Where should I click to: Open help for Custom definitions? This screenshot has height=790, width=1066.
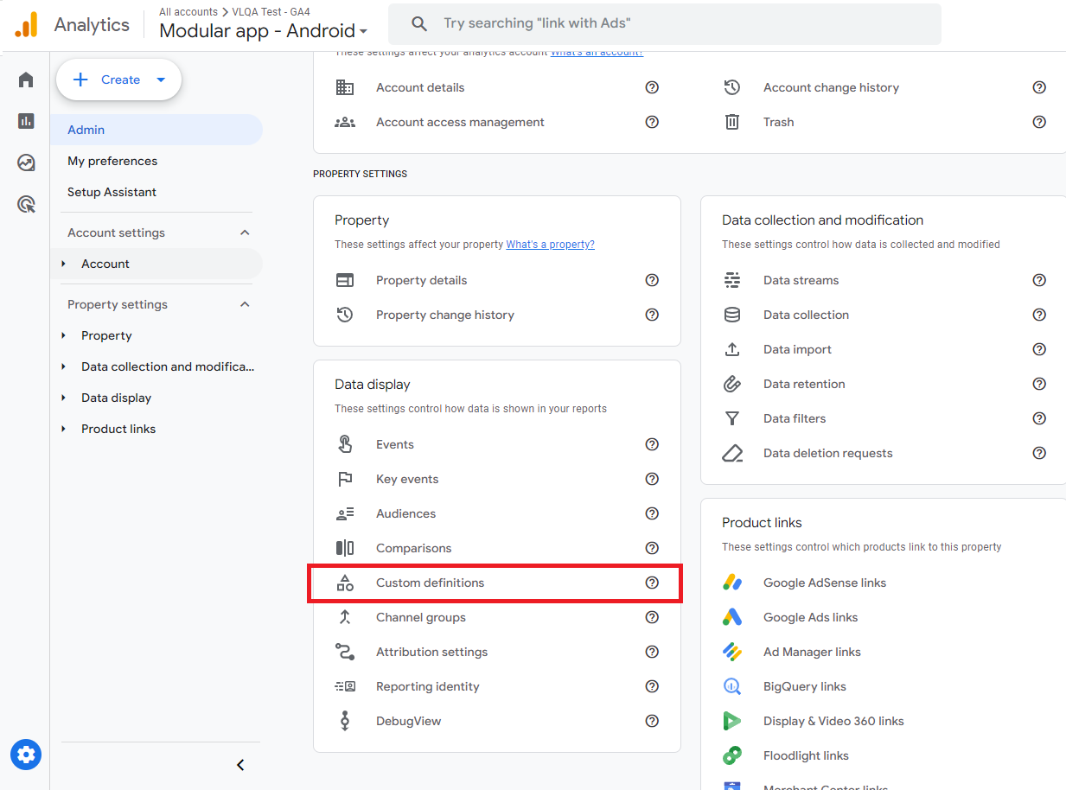pos(652,583)
